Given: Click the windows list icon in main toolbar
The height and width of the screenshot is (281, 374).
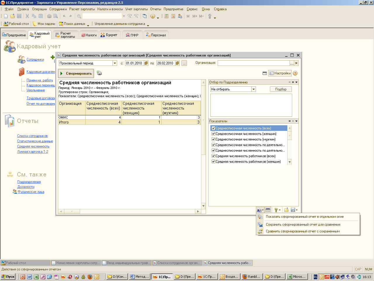Looking at the screenshot, I should (145, 16).
